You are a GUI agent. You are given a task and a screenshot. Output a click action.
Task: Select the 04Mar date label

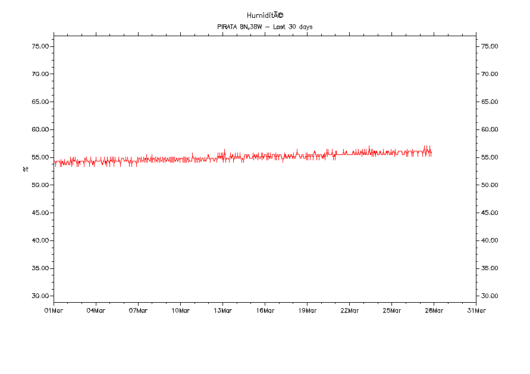[x=96, y=310]
